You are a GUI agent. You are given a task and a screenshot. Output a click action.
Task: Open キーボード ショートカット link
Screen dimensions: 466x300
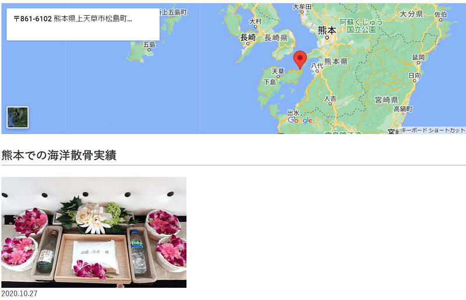pos(433,130)
